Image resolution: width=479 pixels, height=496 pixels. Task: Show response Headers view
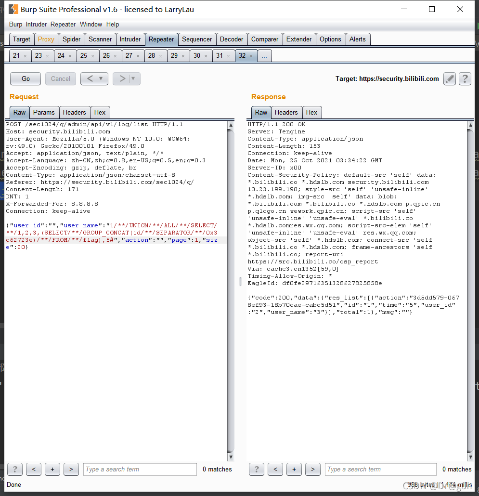pos(286,112)
